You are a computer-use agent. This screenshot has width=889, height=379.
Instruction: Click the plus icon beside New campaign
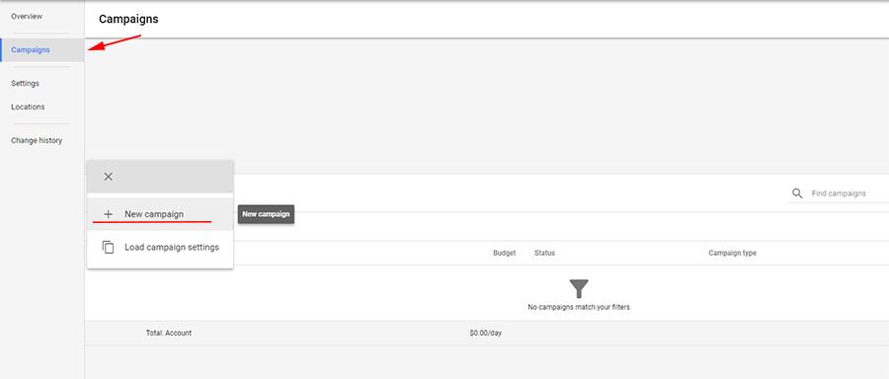point(109,214)
